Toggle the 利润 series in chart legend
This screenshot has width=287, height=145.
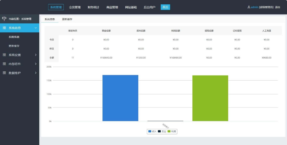(172, 132)
